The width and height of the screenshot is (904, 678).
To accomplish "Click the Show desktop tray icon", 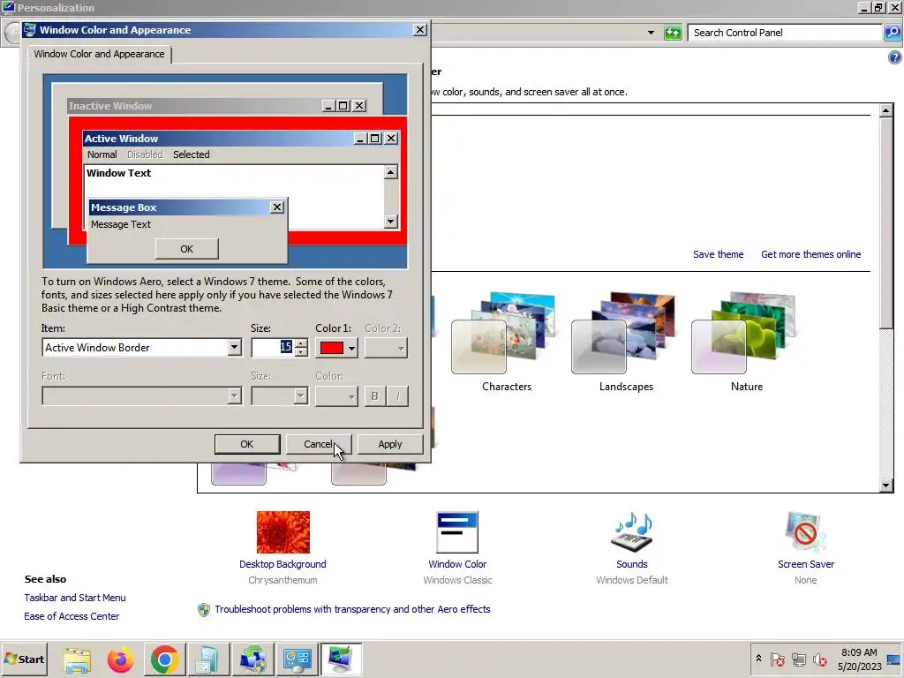I will (x=895, y=659).
